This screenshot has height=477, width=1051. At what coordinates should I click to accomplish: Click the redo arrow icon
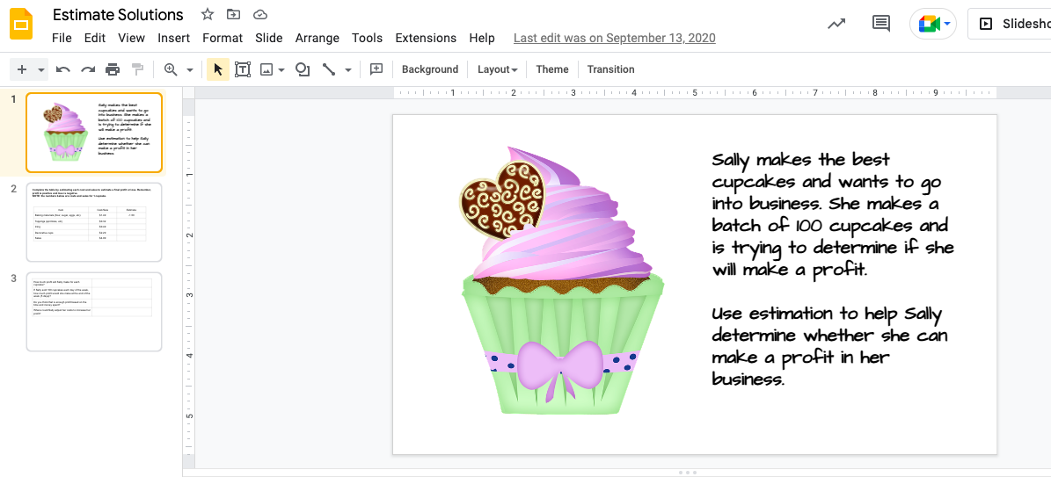click(x=88, y=69)
